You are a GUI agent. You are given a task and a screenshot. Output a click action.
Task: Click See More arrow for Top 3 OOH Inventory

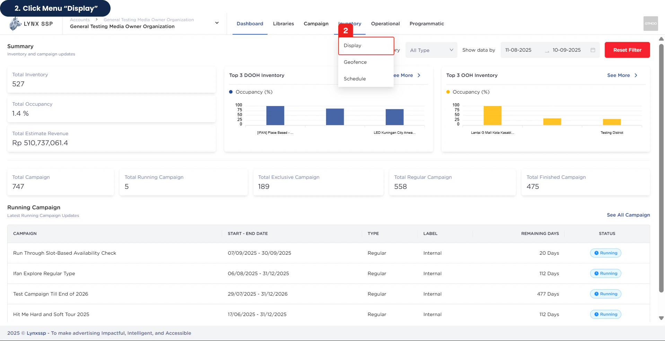pos(636,75)
